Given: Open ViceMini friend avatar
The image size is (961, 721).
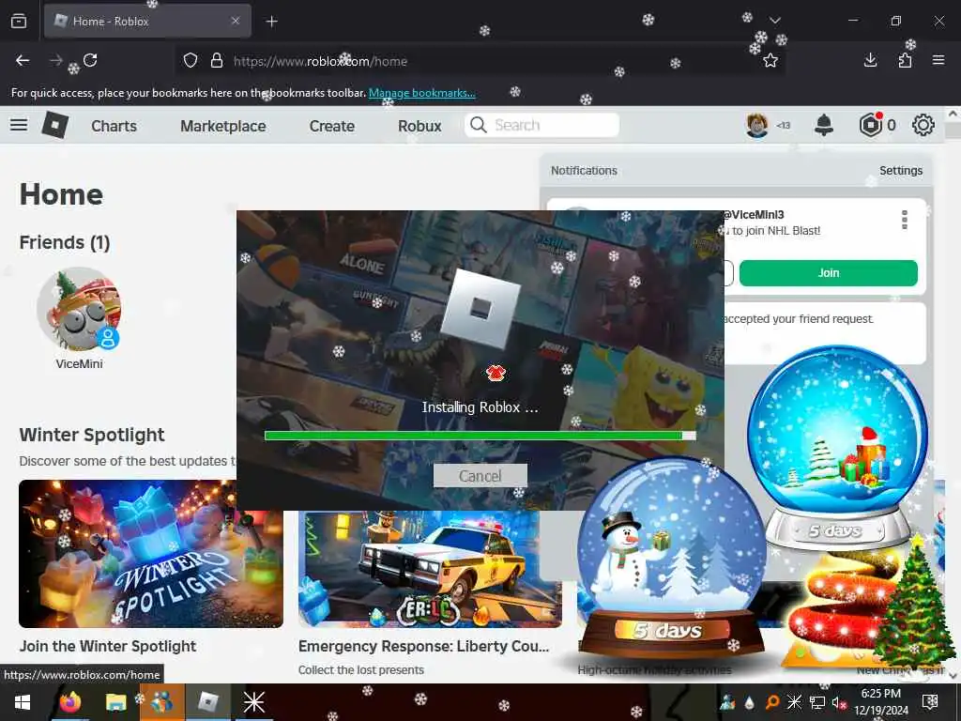Looking at the screenshot, I should click(79, 309).
